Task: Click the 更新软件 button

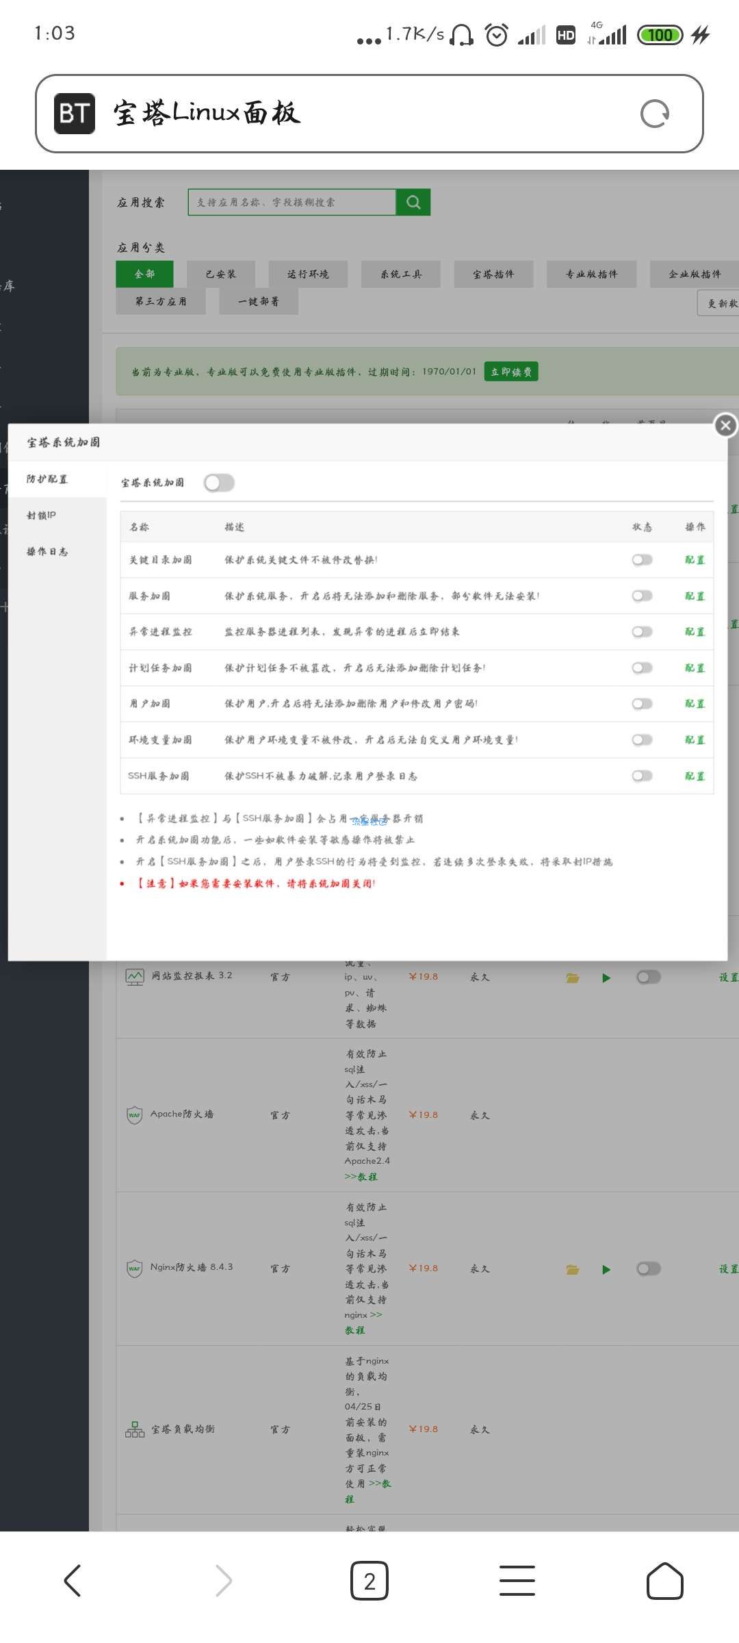Action: (x=718, y=303)
